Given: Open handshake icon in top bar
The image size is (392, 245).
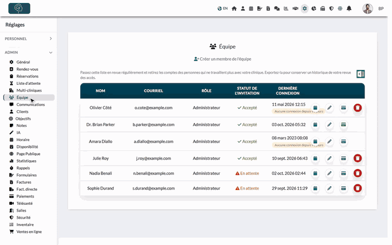Looking at the screenshot, I should coord(295,8).
